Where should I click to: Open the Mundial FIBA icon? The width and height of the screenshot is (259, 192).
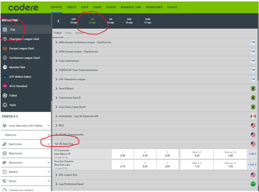click(x=5, y=67)
